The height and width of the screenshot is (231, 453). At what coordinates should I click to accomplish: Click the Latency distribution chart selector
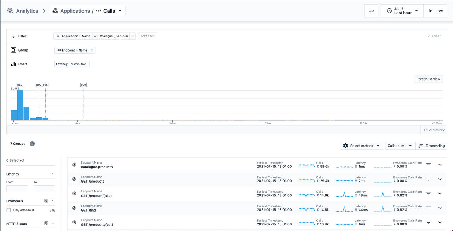click(x=72, y=64)
